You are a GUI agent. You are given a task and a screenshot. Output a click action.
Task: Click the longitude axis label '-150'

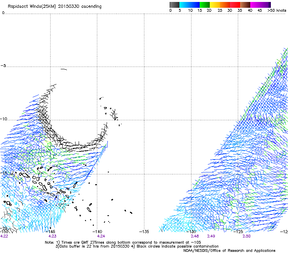tap(4, 232)
